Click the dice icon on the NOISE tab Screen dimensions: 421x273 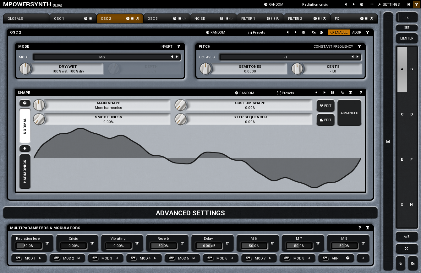click(221, 19)
